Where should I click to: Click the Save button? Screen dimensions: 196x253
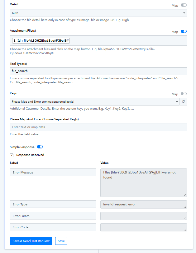coord(61,241)
